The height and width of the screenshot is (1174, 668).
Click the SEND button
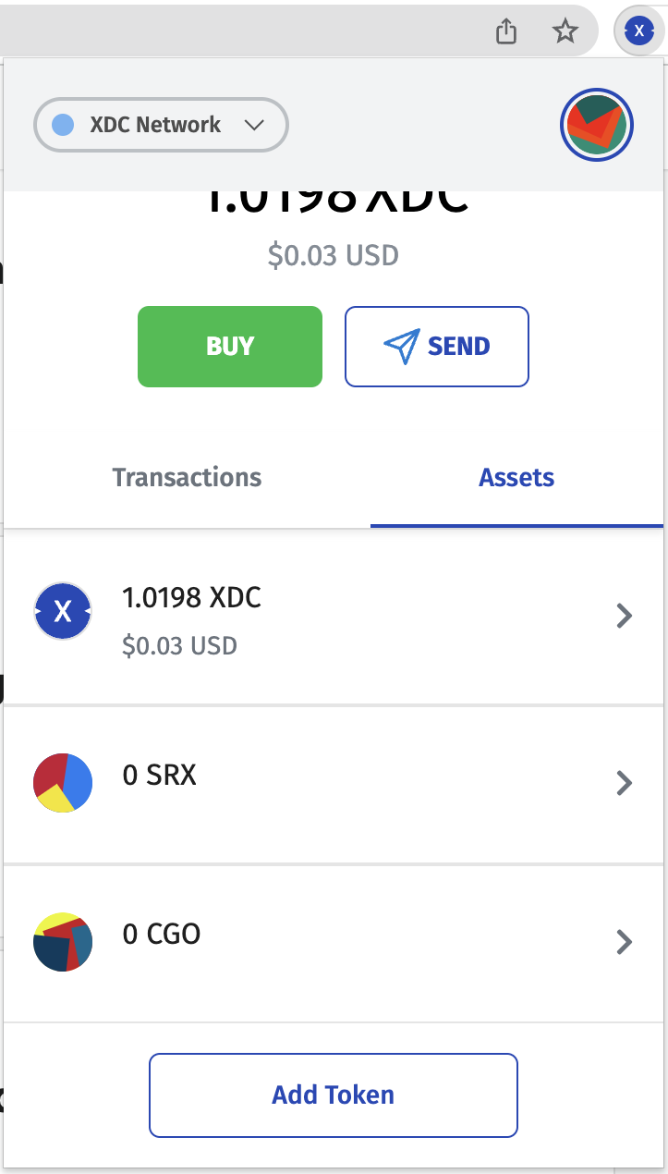[x=437, y=347]
